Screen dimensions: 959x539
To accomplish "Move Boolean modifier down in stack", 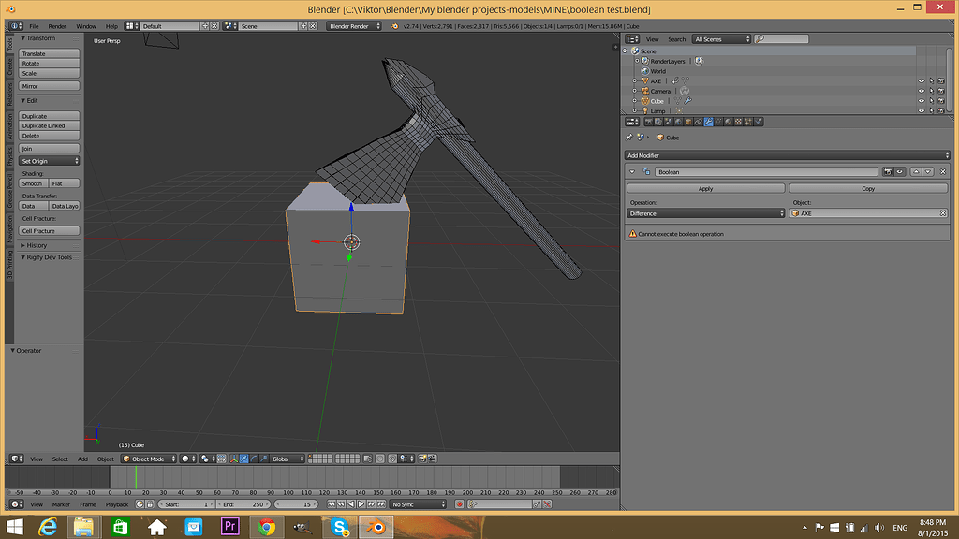I will pyautogui.click(x=928, y=172).
